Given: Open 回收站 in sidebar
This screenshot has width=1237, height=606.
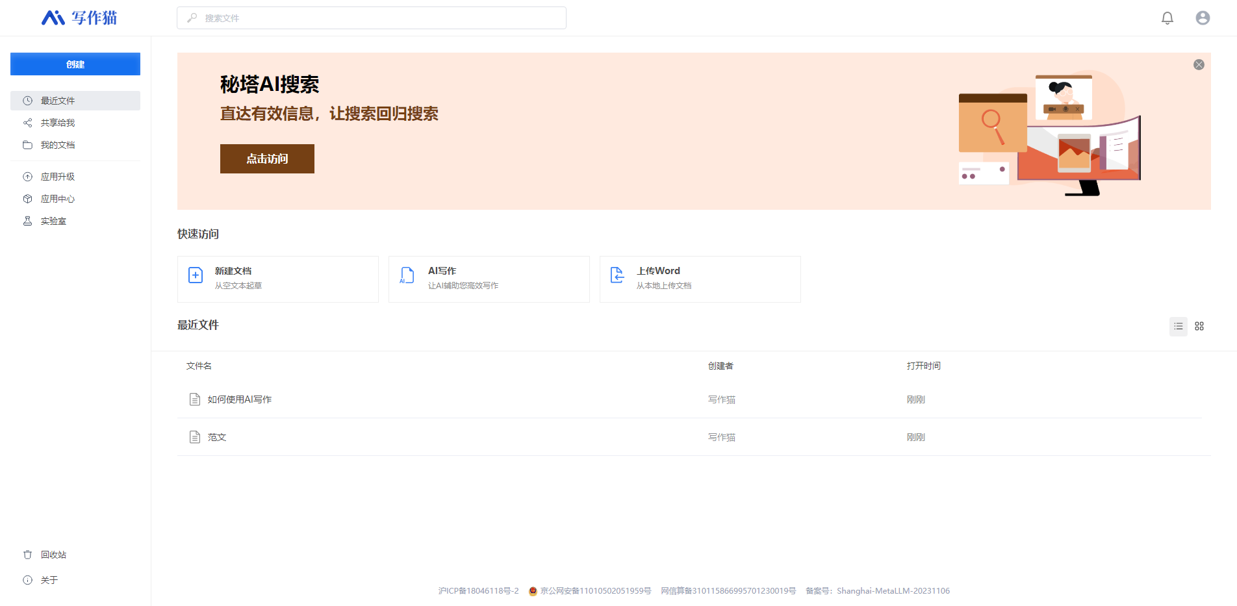Looking at the screenshot, I should (x=75, y=555).
